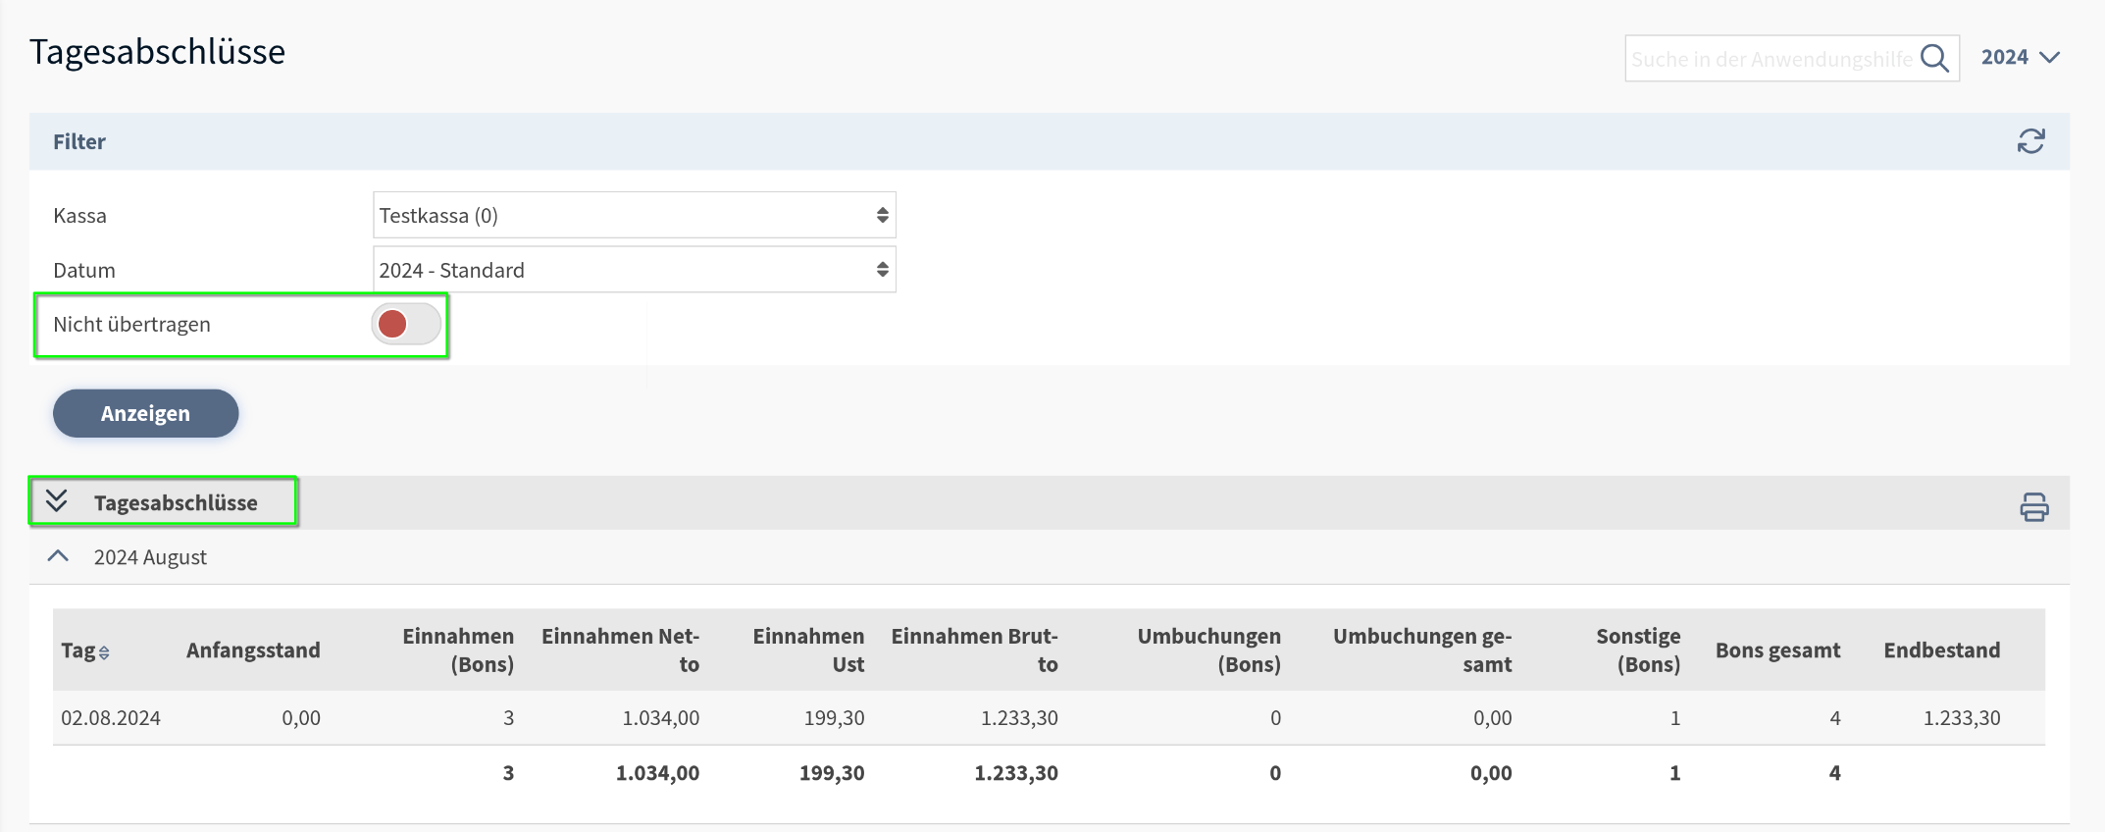This screenshot has height=832, width=2105.
Task: Click the Bons gesamt column header
Action: coord(1777,650)
